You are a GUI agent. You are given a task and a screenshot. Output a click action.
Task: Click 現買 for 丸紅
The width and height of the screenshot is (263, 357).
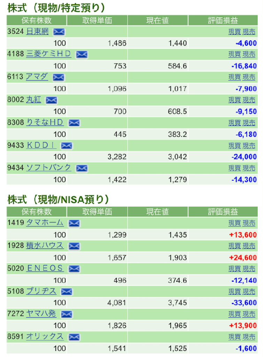tap(234, 100)
